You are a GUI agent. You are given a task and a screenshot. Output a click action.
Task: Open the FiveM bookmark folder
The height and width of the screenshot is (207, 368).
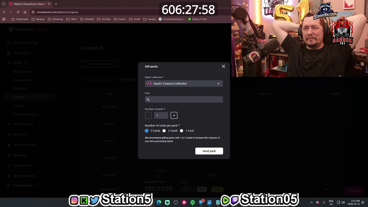[135, 19]
